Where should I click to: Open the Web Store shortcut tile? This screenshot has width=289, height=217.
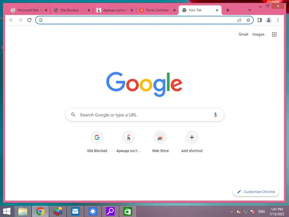(160, 142)
